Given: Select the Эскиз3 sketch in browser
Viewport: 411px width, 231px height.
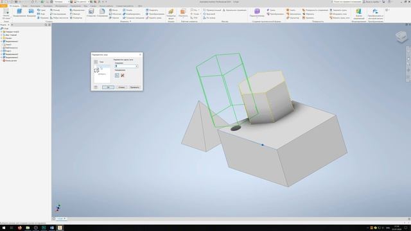Looking at the screenshot, I should [x=7, y=44].
